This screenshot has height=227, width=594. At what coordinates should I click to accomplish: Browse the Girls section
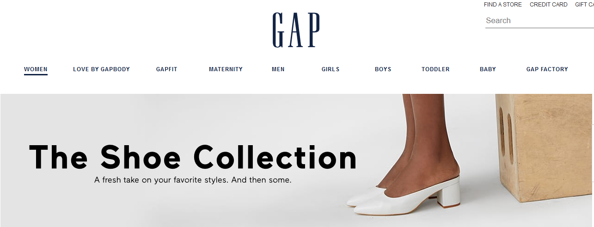331,69
